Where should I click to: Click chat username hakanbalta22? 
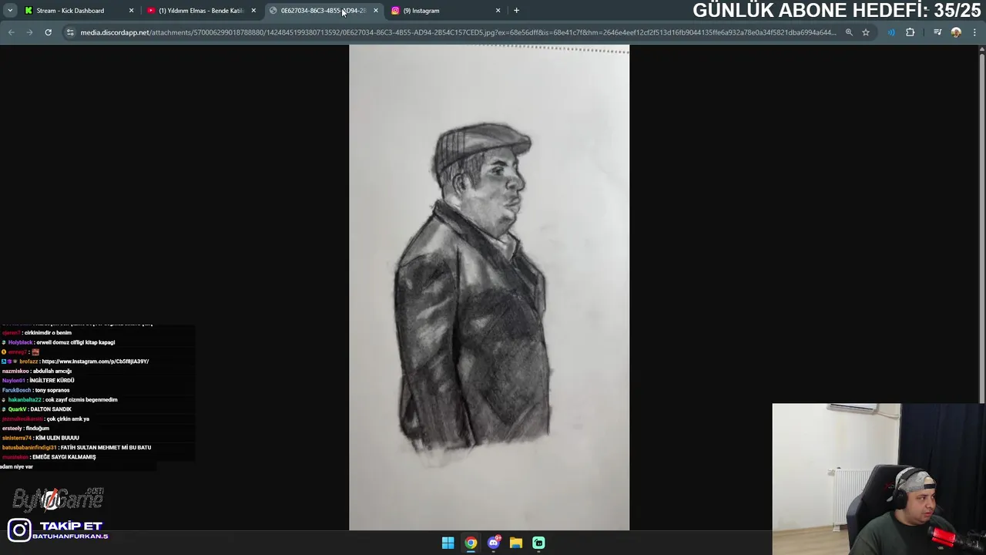coord(25,400)
